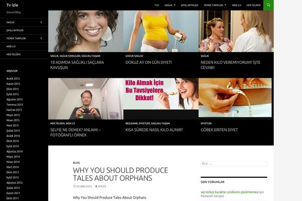Image resolution: width=302 pixels, height=201 pixels.
Task: Select ŞİFALI BİTKİLER in the top navigation
Action: pyautogui.click(x=189, y=5)
